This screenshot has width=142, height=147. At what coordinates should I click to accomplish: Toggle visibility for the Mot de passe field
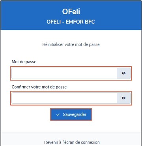124,73
